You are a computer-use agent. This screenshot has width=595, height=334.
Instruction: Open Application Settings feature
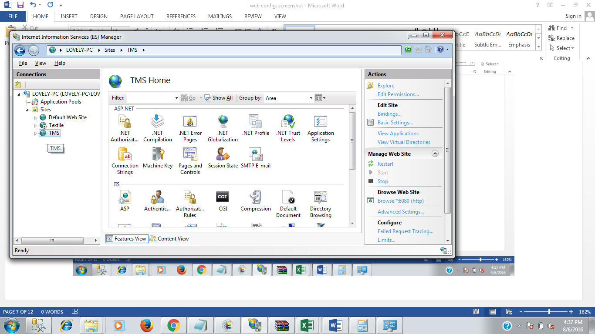[x=321, y=128]
